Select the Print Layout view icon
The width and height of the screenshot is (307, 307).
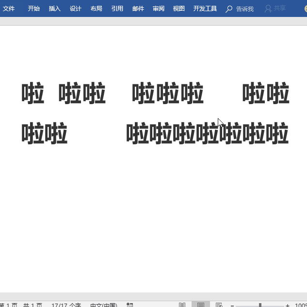coord(201,305)
